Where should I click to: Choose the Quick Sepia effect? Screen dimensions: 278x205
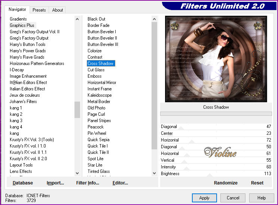(98, 140)
